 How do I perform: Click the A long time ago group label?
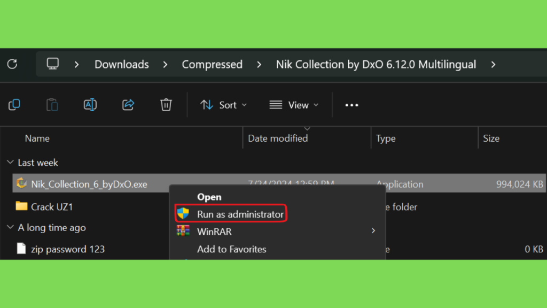[x=52, y=228]
